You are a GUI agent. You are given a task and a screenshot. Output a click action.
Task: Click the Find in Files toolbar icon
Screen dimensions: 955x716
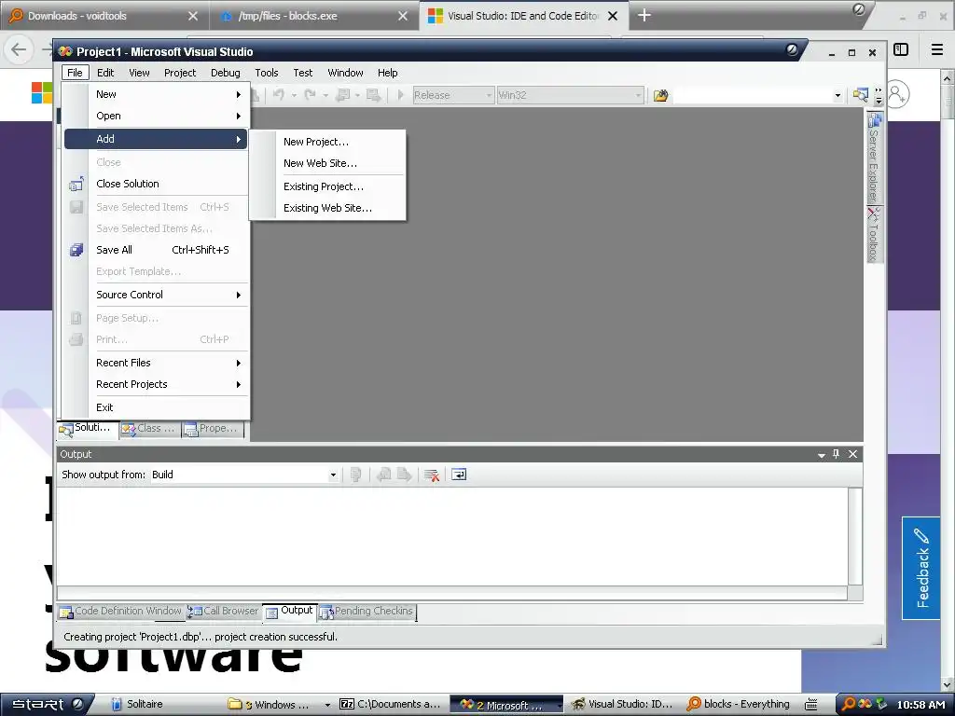click(660, 95)
